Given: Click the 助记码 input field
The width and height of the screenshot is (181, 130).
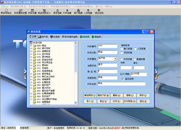Looking at the screenshot, I should pyautogui.click(x=108, y=71).
